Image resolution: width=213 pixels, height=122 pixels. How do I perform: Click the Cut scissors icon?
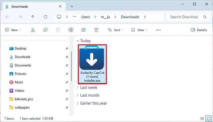click(33, 30)
